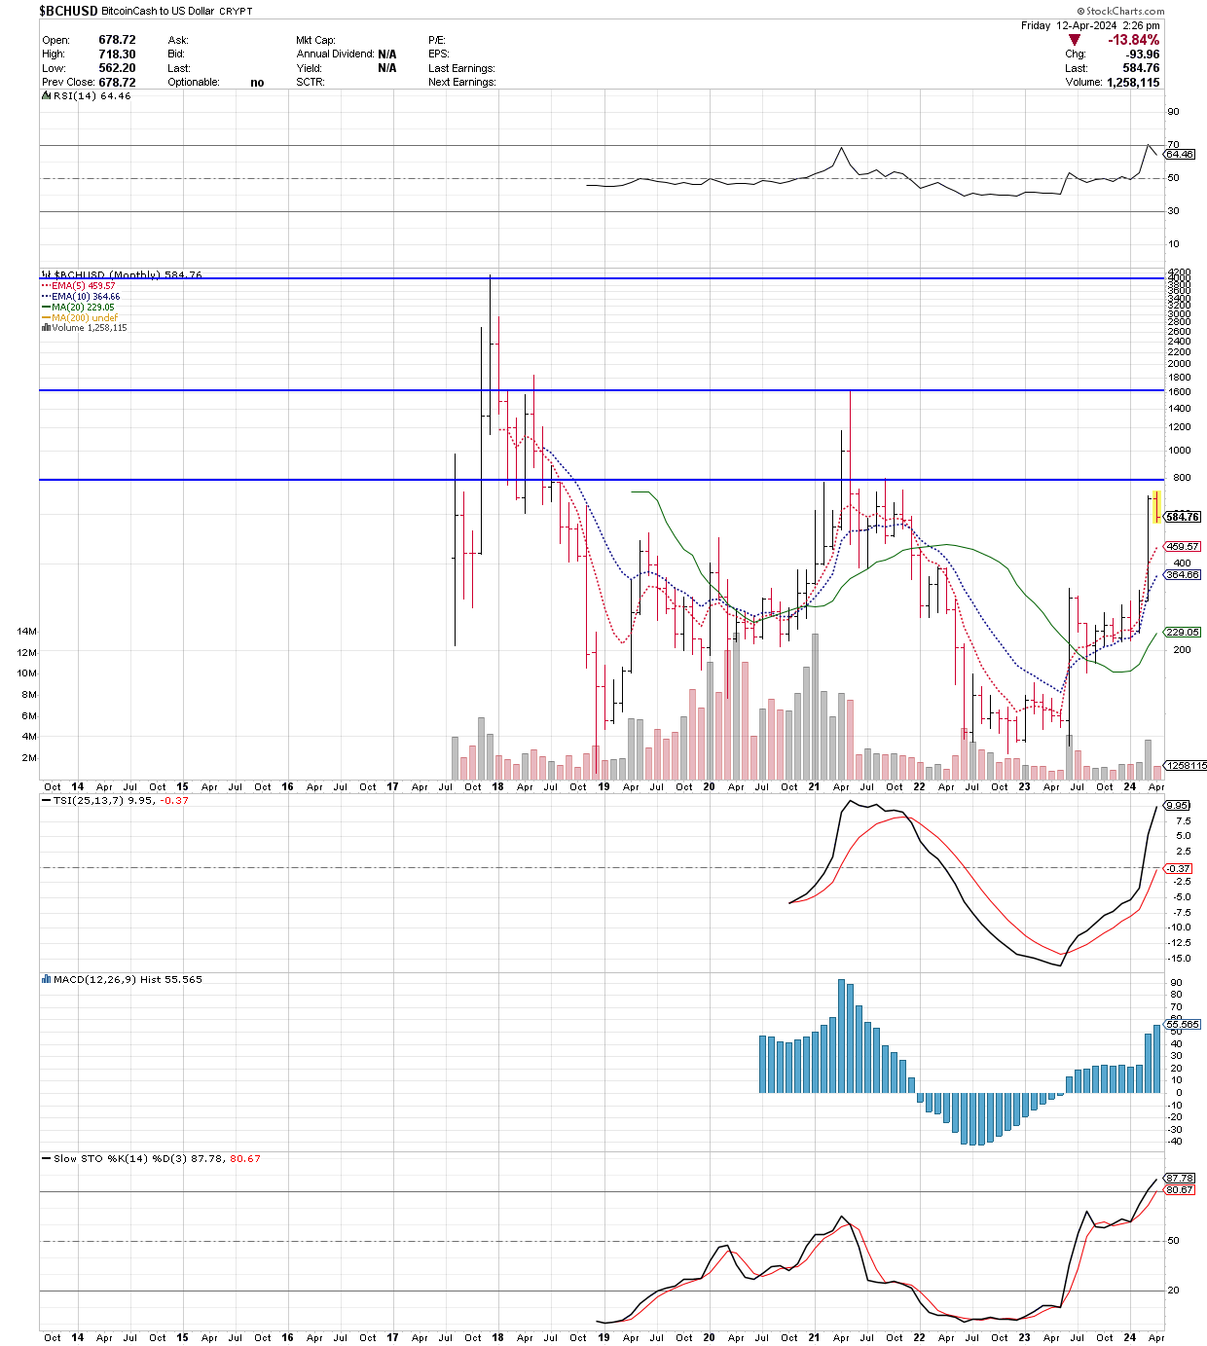This screenshot has width=1207, height=1346.
Task: Click the yellow highlighted current-month candle
Action: point(1156,507)
